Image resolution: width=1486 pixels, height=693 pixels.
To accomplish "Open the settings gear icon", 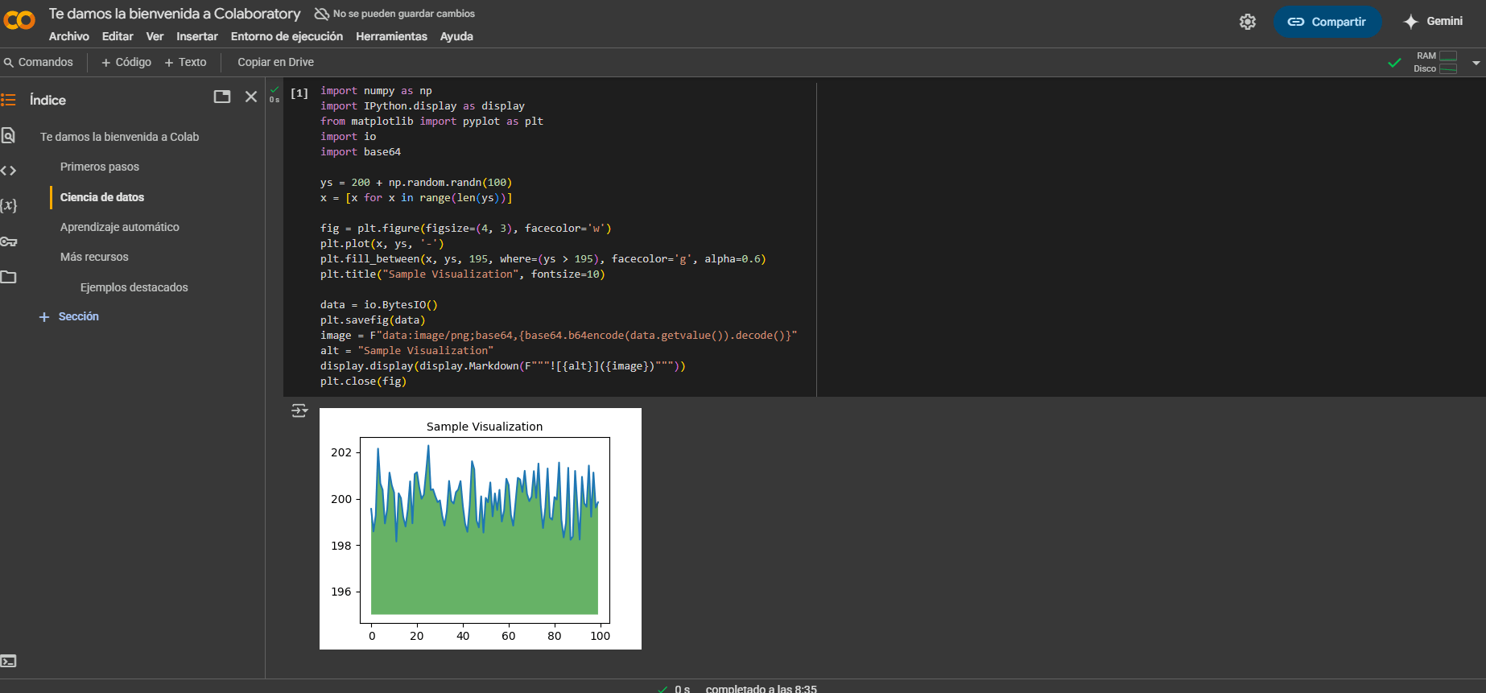I will coord(1247,22).
